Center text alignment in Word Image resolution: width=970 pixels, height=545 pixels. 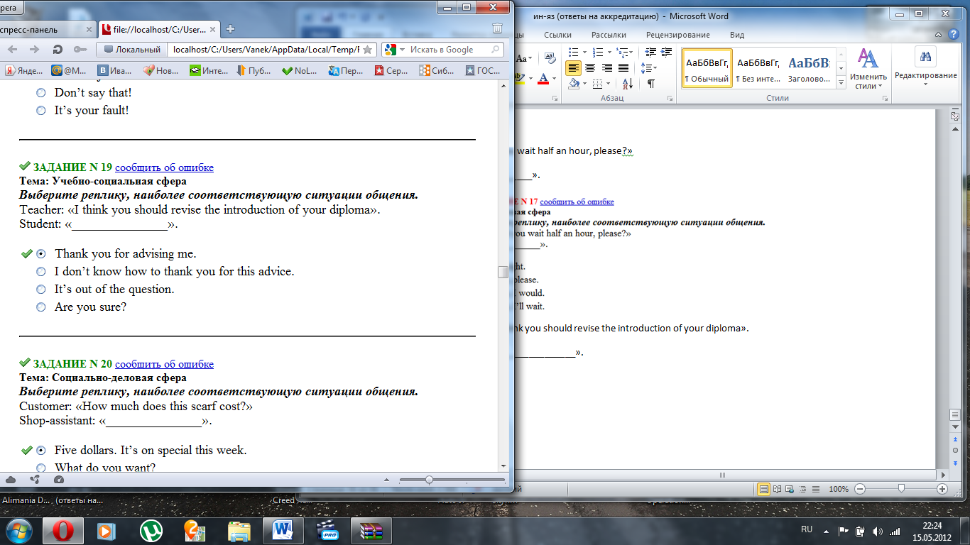(x=590, y=67)
